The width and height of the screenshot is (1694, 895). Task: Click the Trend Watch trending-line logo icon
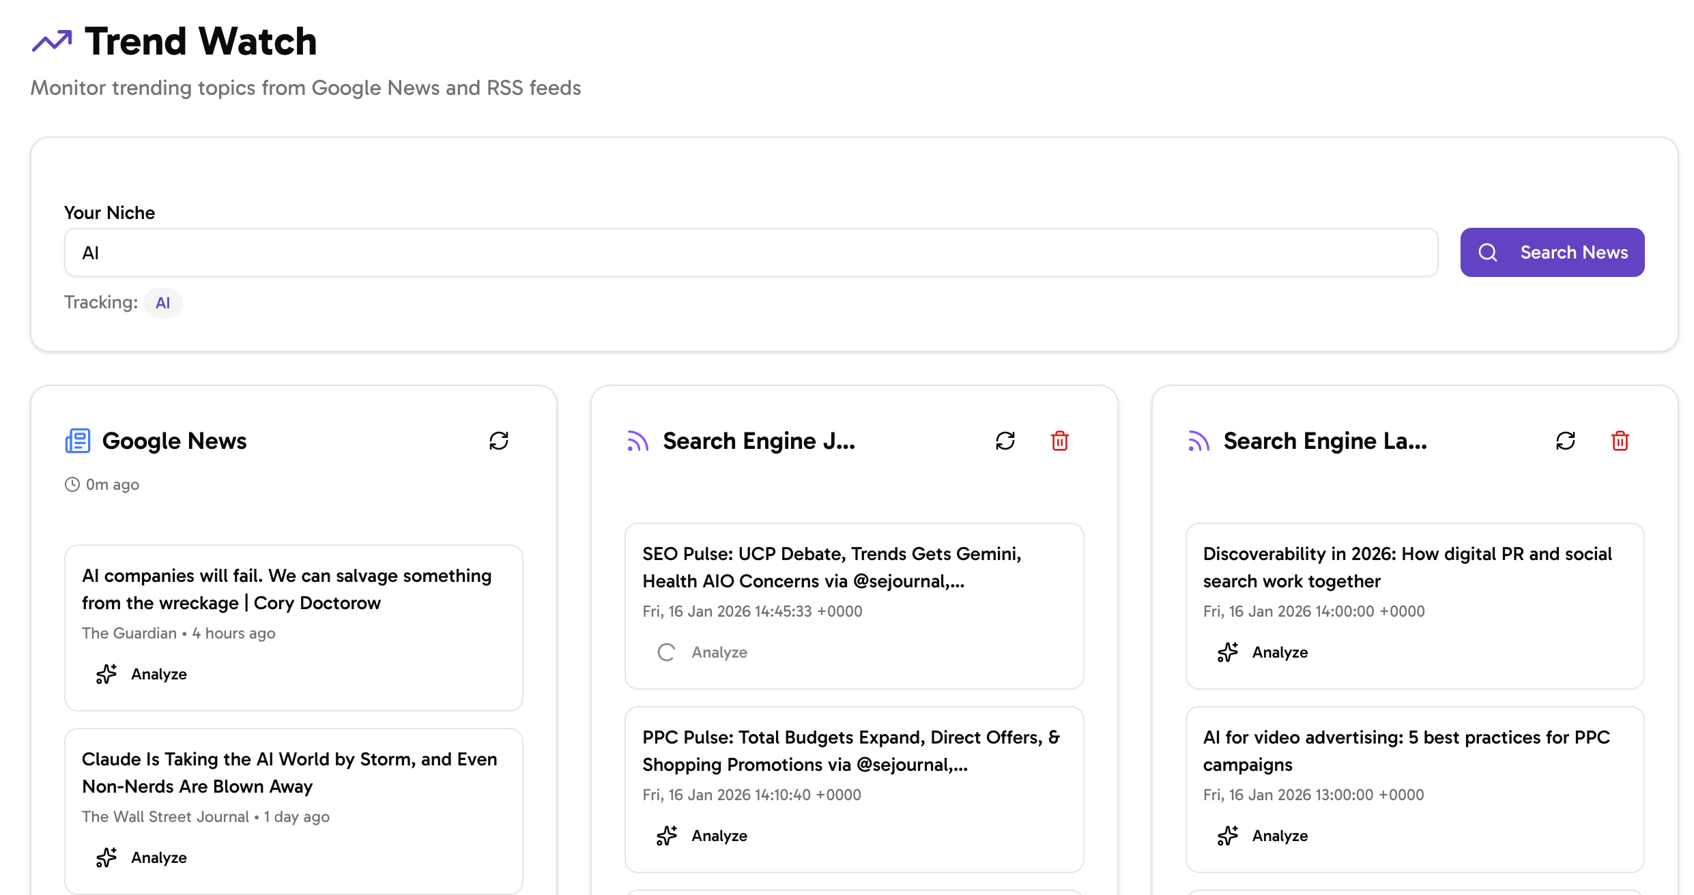53,40
